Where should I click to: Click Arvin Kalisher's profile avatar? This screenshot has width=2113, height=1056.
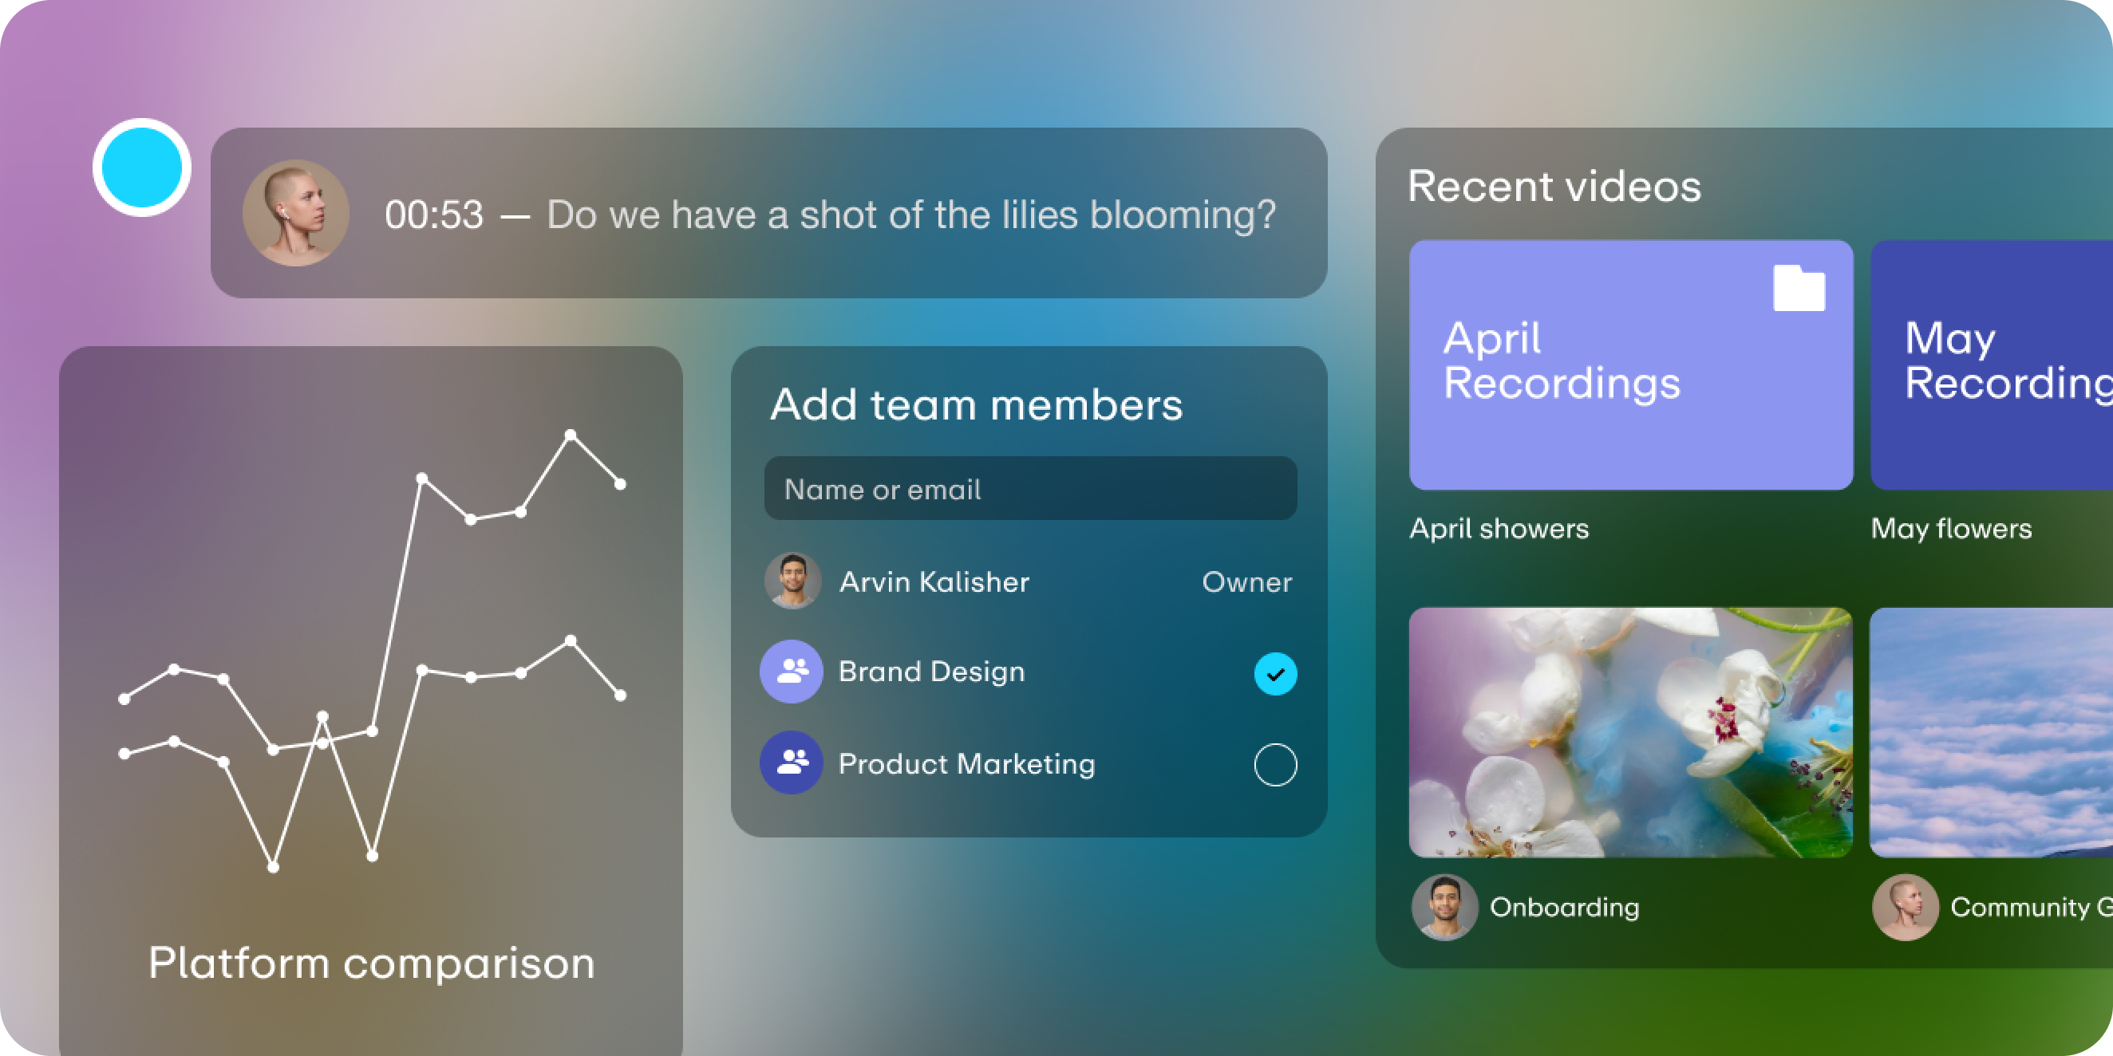coord(792,581)
